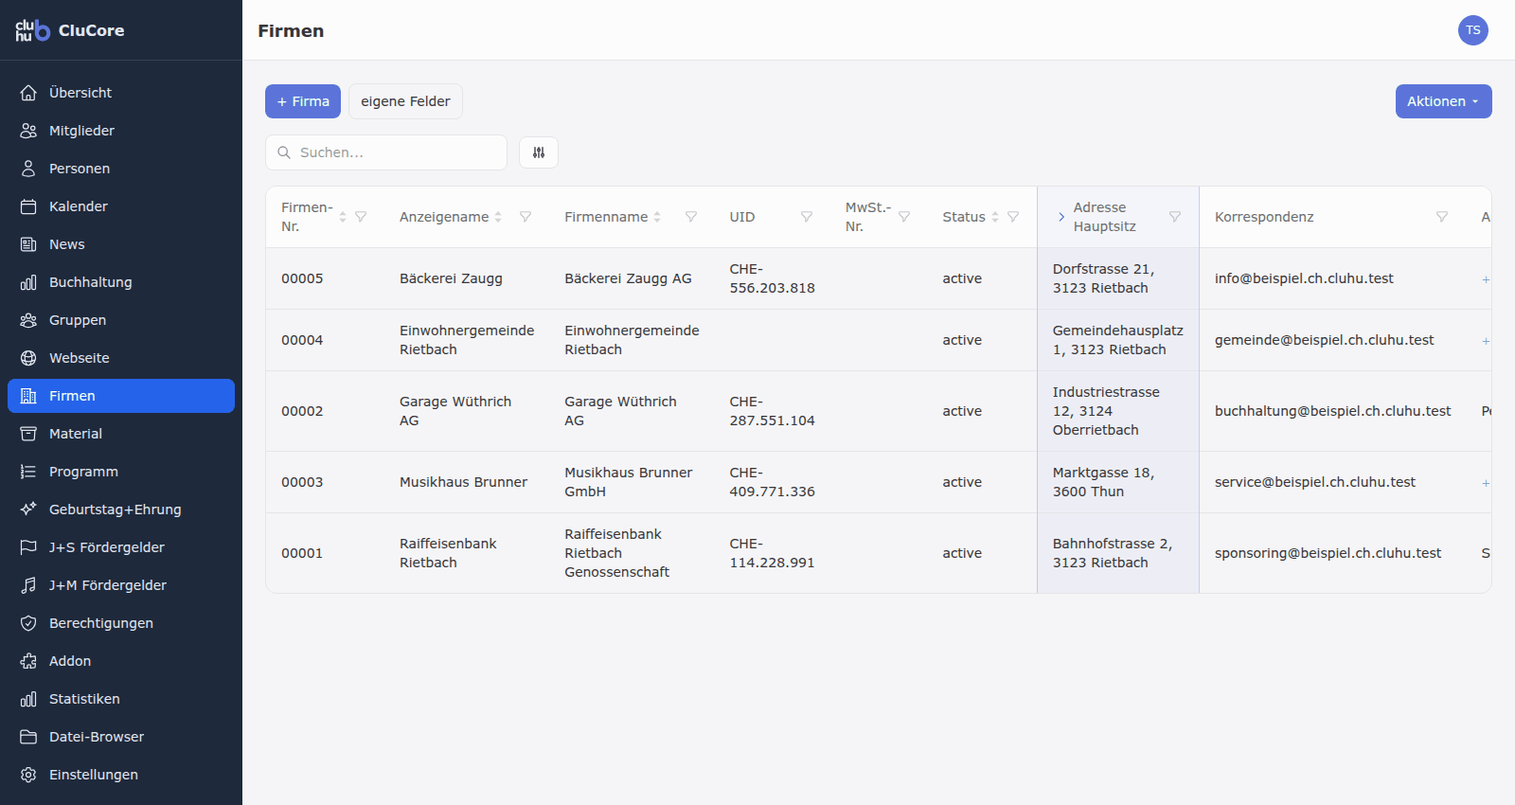The width and height of the screenshot is (1515, 805).
Task: Select Firmen in the sidebar
Action: tap(121, 396)
